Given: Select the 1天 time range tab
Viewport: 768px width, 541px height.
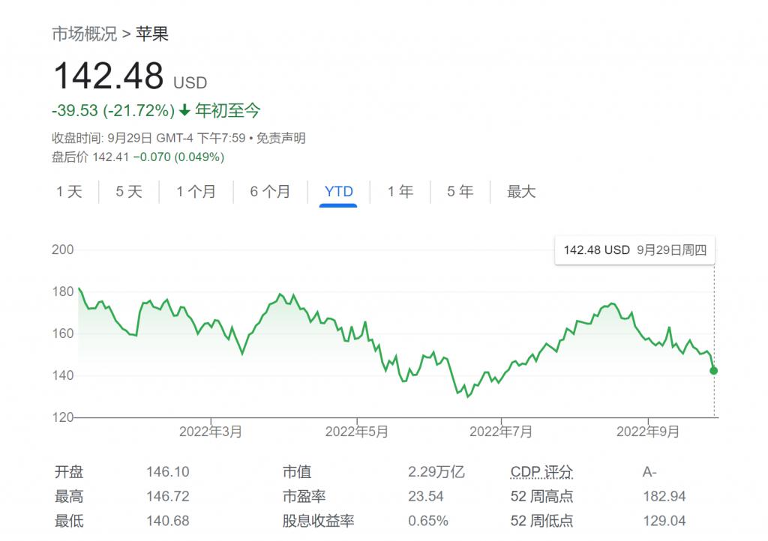Looking at the screenshot, I should [69, 192].
